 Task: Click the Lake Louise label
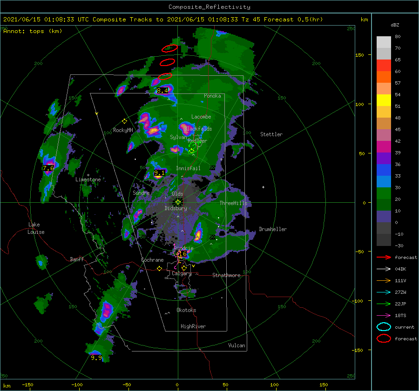coord(36,228)
